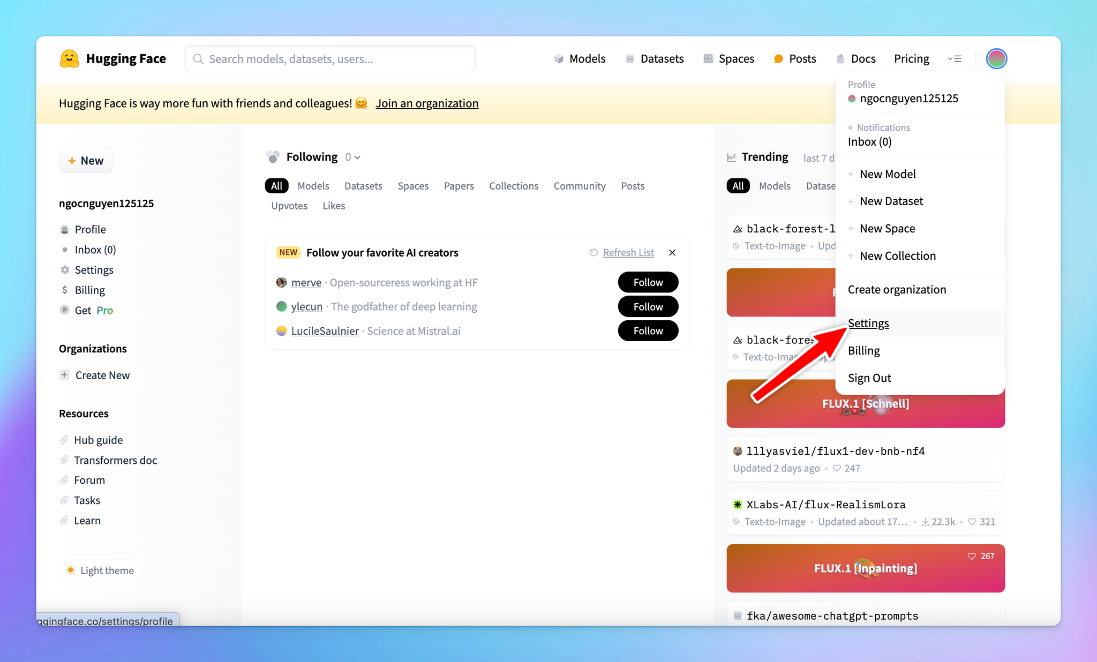Image resolution: width=1097 pixels, height=662 pixels.
Task: Click the paperclip icon next to Forum
Action: pyautogui.click(x=64, y=480)
